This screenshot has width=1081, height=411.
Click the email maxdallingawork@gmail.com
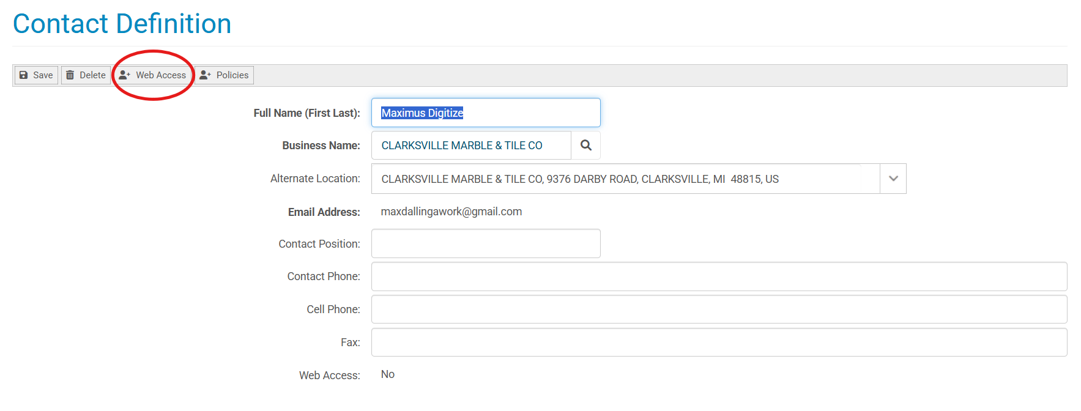click(451, 212)
